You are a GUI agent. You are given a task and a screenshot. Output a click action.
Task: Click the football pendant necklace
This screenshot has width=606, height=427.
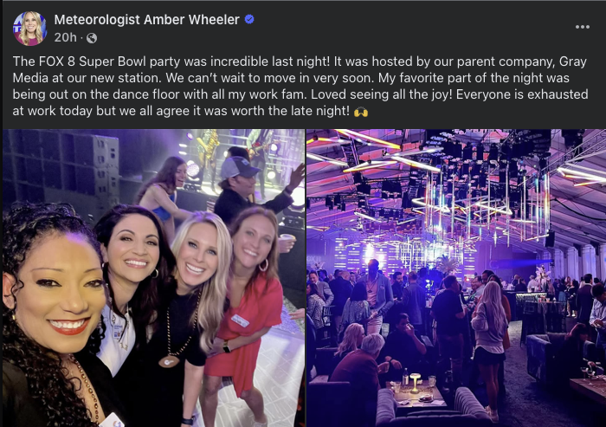tap(169, 362)
